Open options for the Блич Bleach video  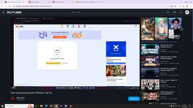pos(180,81)
